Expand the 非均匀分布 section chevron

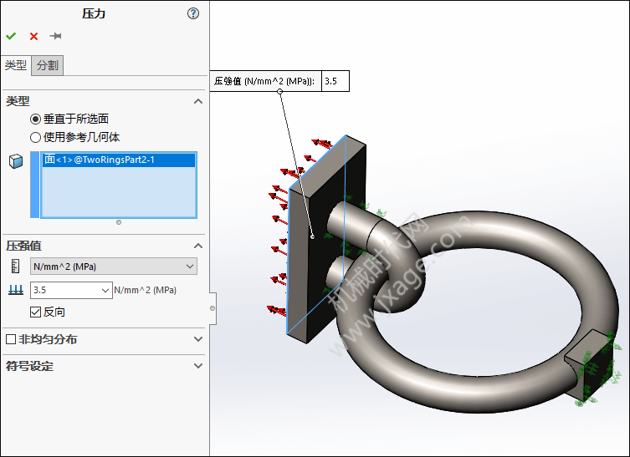[198, 339]
